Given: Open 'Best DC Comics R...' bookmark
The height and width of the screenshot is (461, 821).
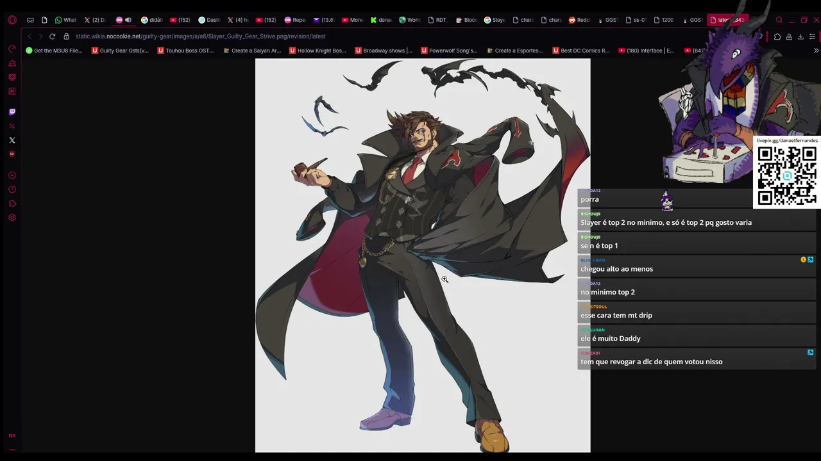Looking at the screenshot, I should point(581,51).
